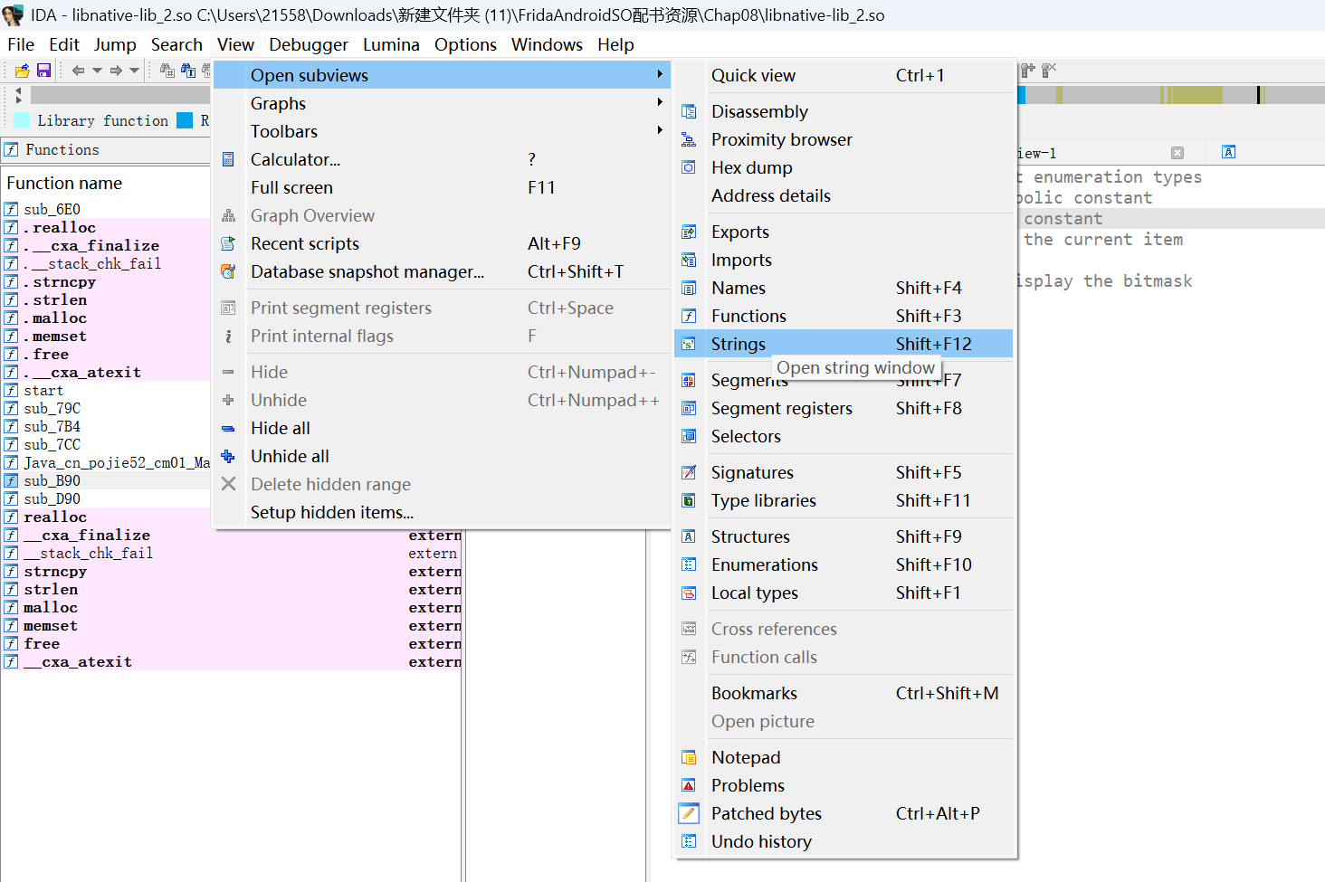Click the Names icon in submenu

tap(689, 288)
